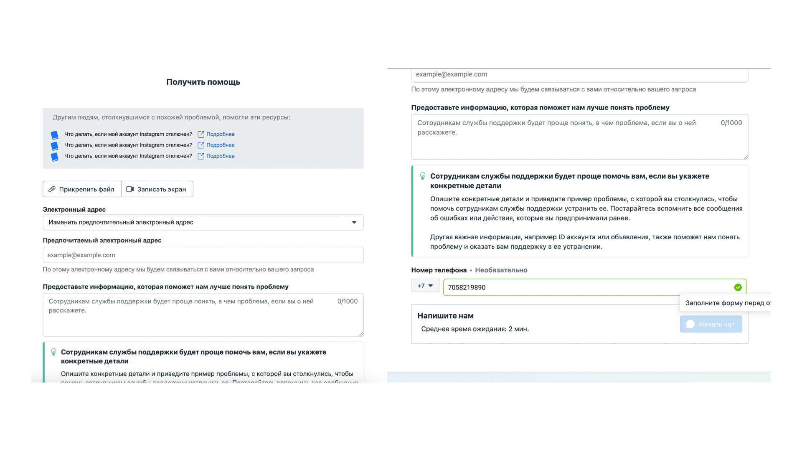The height and width of the screenshot is (451, 802).
Task: Click the third blue book article icon
Action: (54, 157)
